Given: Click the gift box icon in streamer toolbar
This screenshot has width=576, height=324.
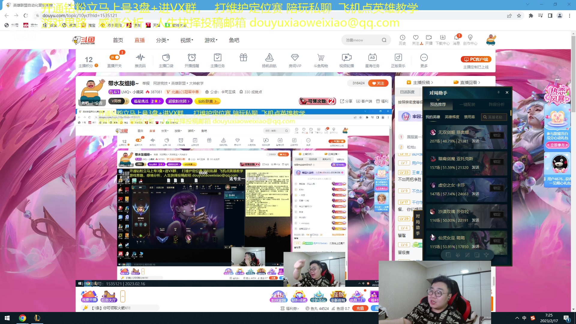Looking at the screenshot, I should pos(243,57).
